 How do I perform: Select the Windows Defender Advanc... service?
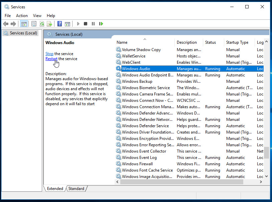[189, 113]
